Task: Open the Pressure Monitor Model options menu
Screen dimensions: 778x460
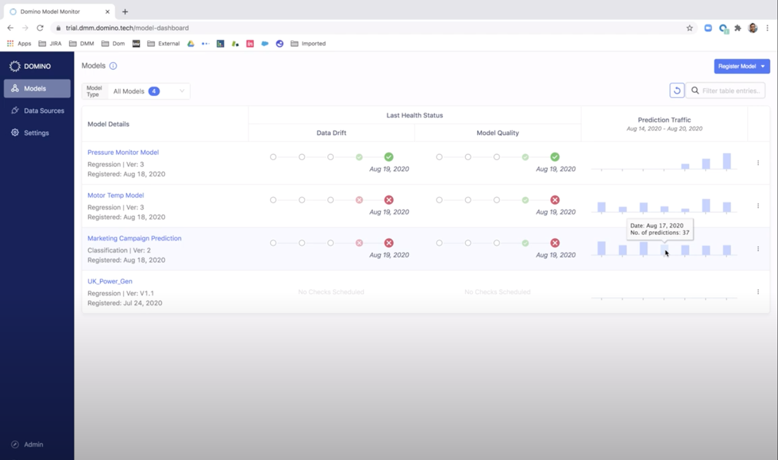Action: point(758,163)
